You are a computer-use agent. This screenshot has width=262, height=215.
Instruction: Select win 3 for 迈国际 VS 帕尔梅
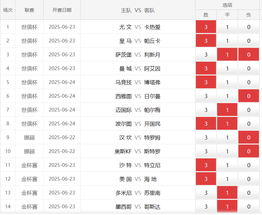[206, 110]
